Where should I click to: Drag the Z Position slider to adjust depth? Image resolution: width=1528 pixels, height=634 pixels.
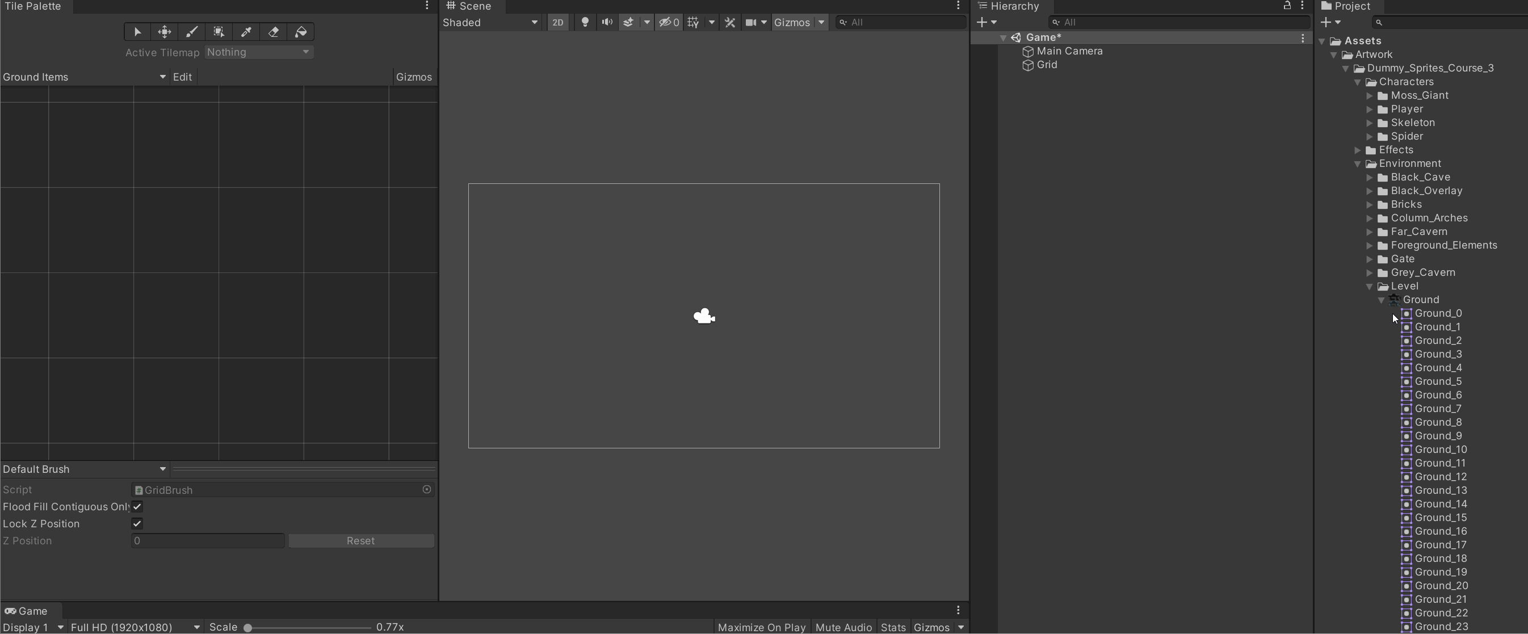(207, 540)
